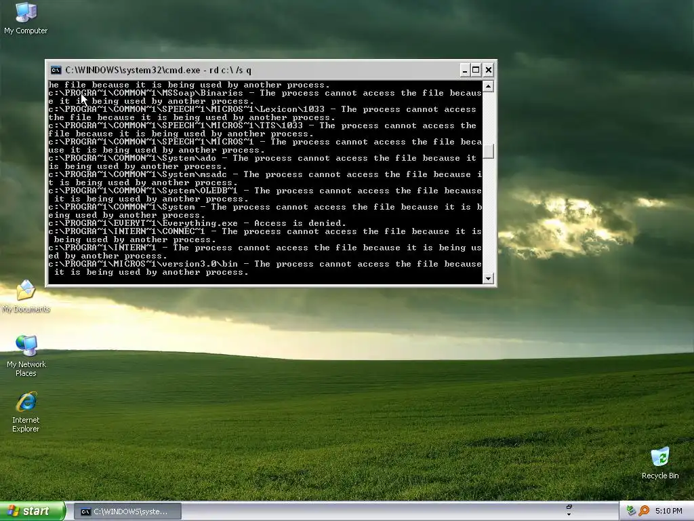Click the System\msadc error line

265,178
